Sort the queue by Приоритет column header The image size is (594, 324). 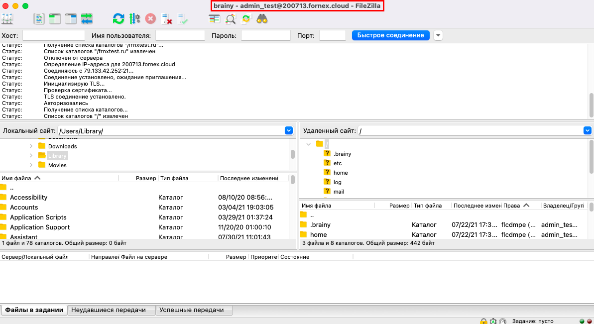(264, 257)
